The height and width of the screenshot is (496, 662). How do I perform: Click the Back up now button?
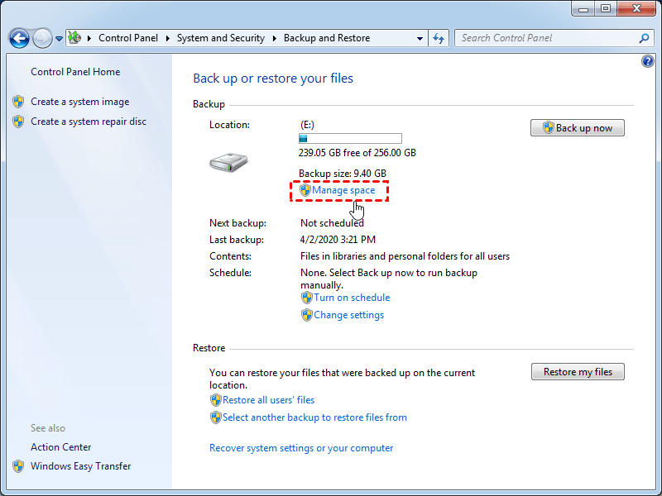coord(577,128)
